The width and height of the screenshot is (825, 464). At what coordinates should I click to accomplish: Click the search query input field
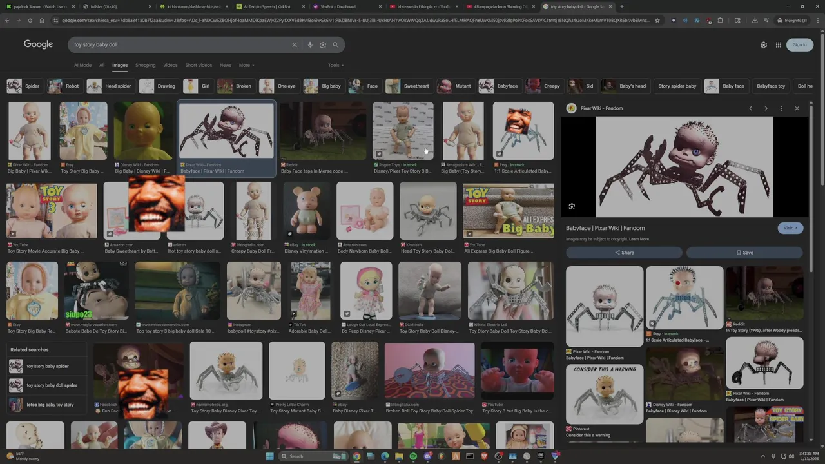coord(180,45)
